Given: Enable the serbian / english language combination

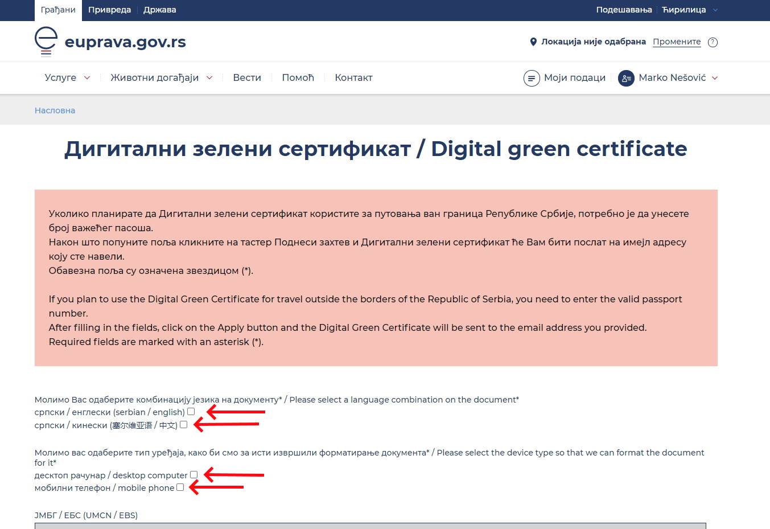Looking at the screenshot, I should click(x=191, y=411).
